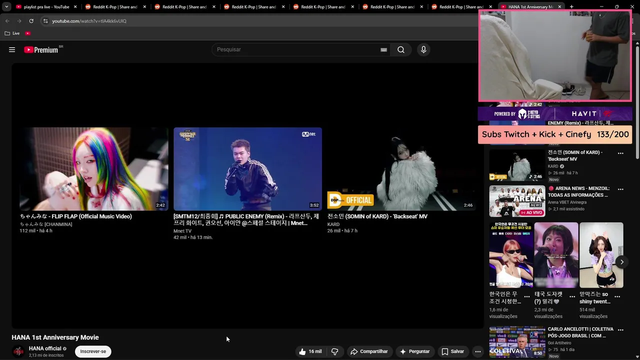Dislike the video with thumbs-down

click(335, 351)
